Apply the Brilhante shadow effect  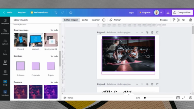21,66
